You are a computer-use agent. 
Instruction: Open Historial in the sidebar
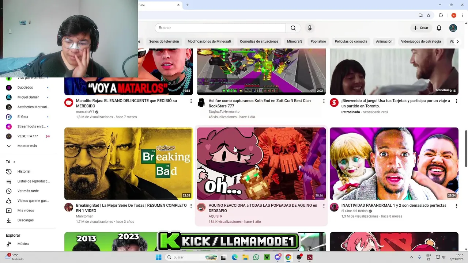[x=27, y=171]
